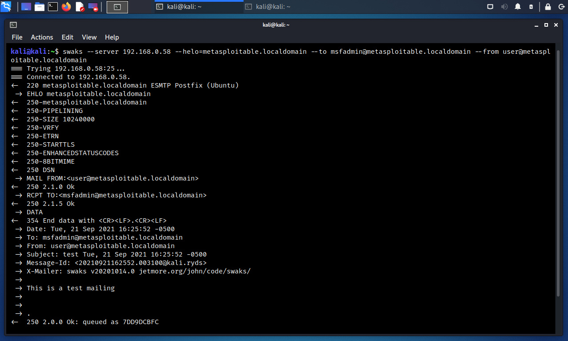Open the power manager battery icon
568x341 pixels.
(x=531, y=7)
